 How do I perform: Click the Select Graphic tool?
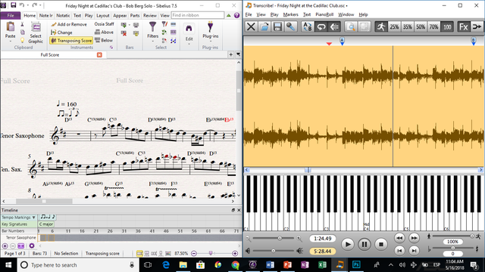click(36, 32)
